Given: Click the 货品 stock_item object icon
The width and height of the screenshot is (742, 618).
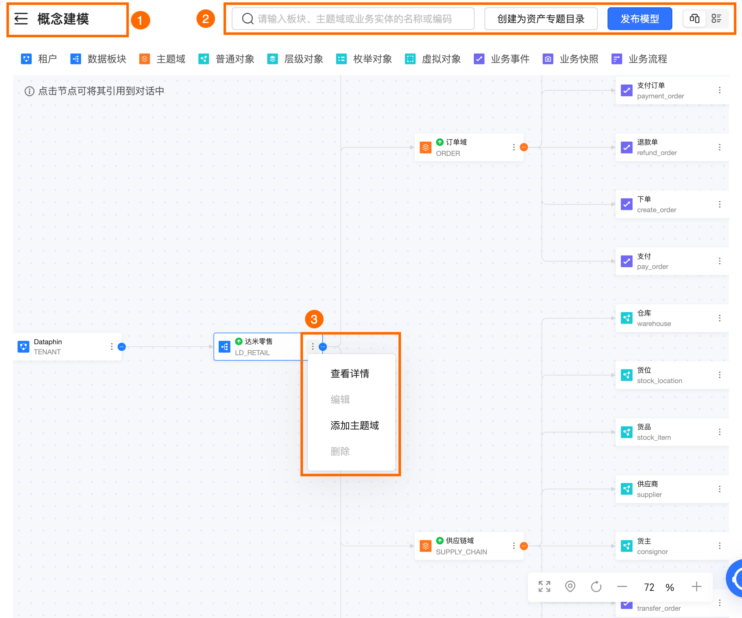Looking at the screenshot, I should pos(627,432).
